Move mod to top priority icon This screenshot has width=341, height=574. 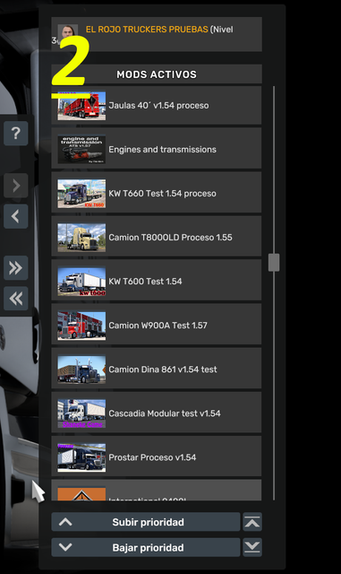[252, 522]
